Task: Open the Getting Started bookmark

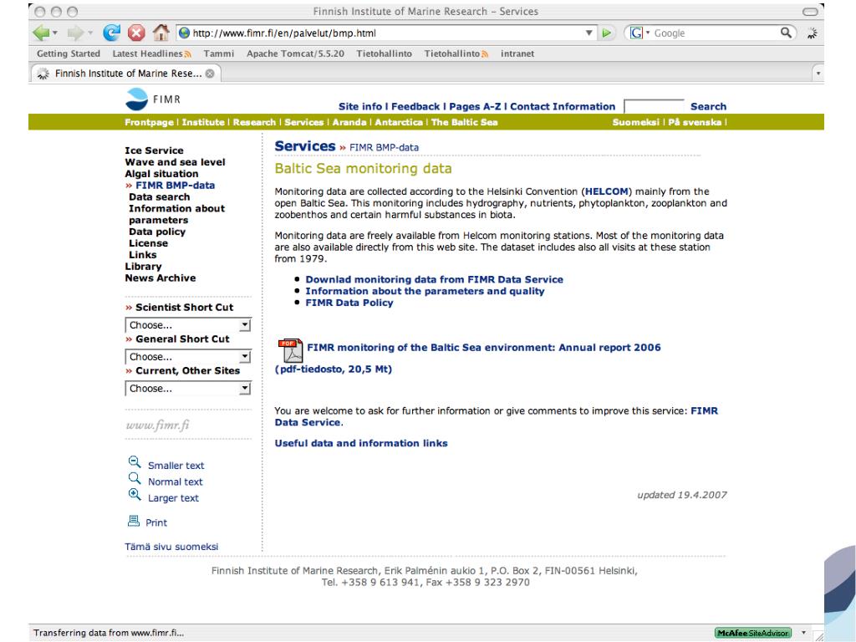Action: point(69,53)
